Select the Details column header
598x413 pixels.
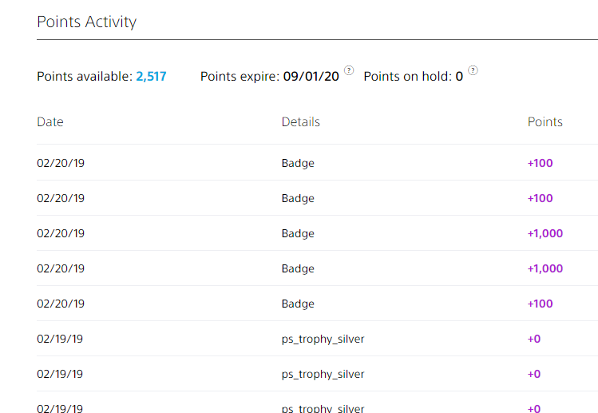pyautogui.click(x=300, y=121)
